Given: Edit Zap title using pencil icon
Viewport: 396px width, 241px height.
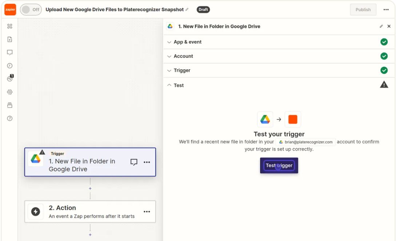Looking at the screenshot, I should [x=187, y=10].
